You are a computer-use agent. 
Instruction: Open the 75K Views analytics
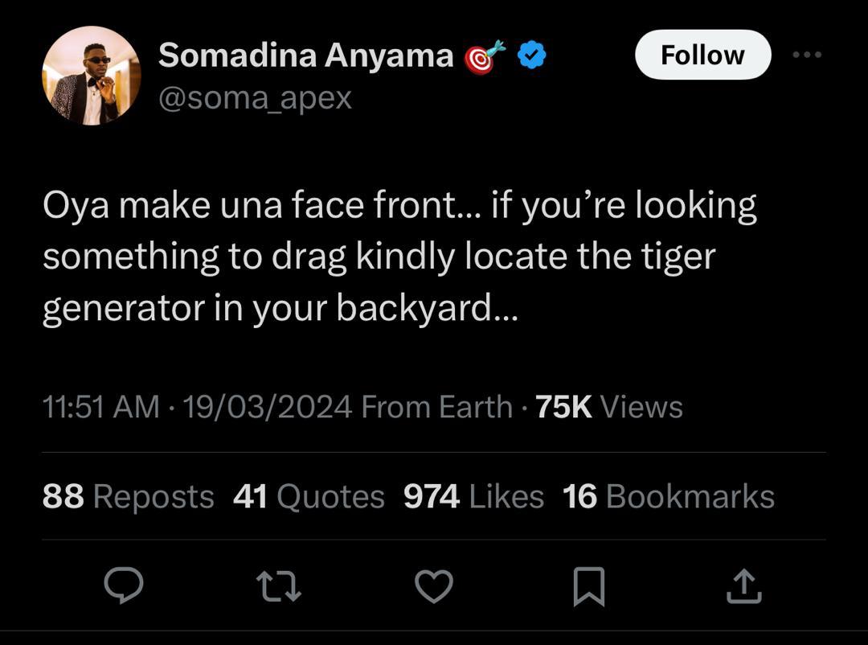click(608, 407)
